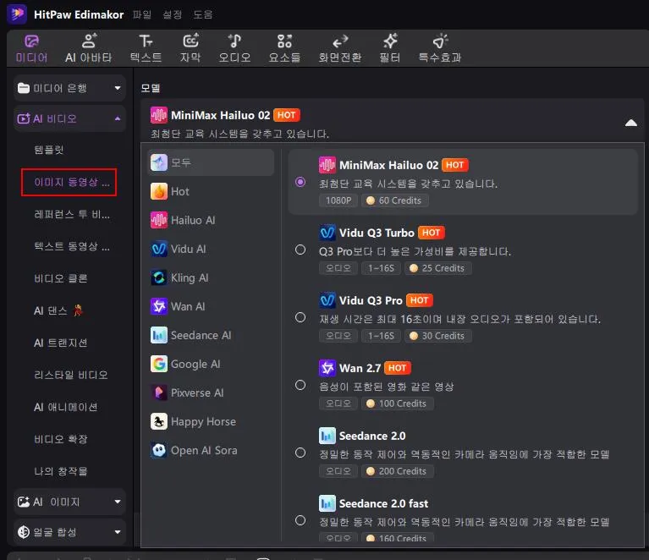
Task: Click the Vidu Q3 Turbo model title
Action: 377,233
